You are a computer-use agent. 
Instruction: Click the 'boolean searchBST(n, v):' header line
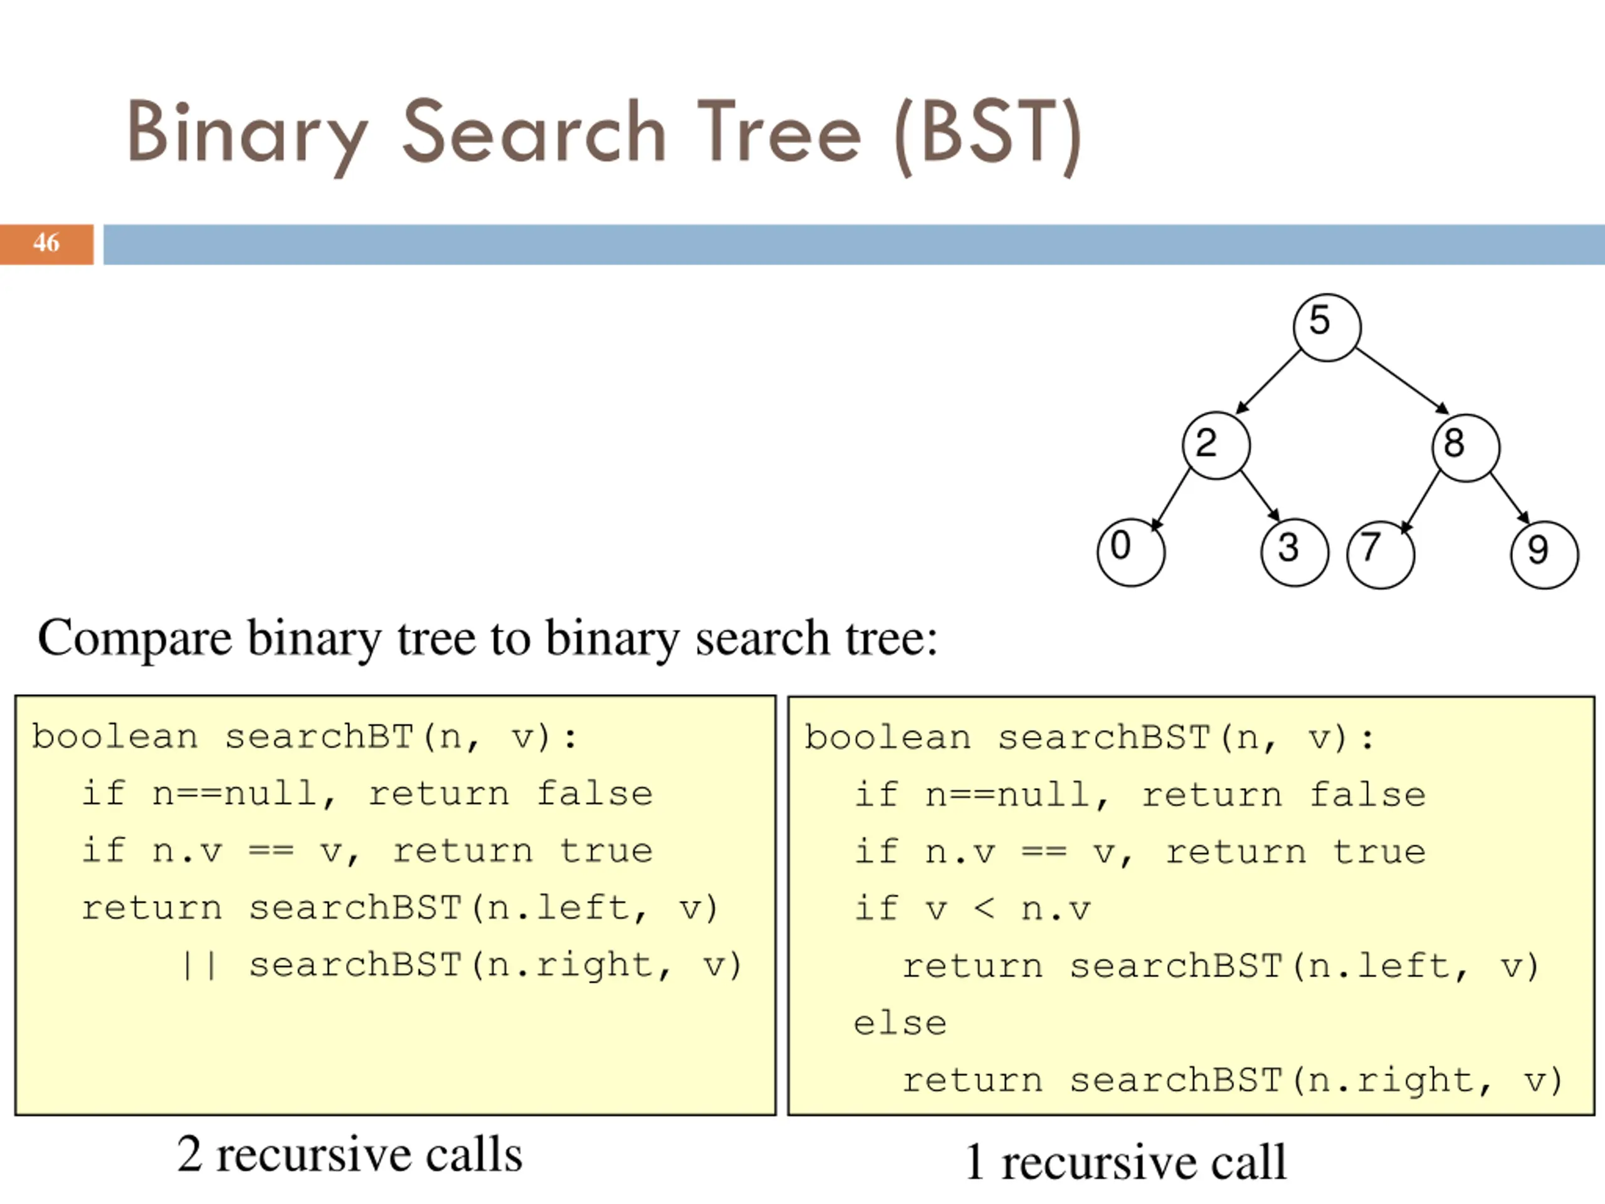point(1088,739)
